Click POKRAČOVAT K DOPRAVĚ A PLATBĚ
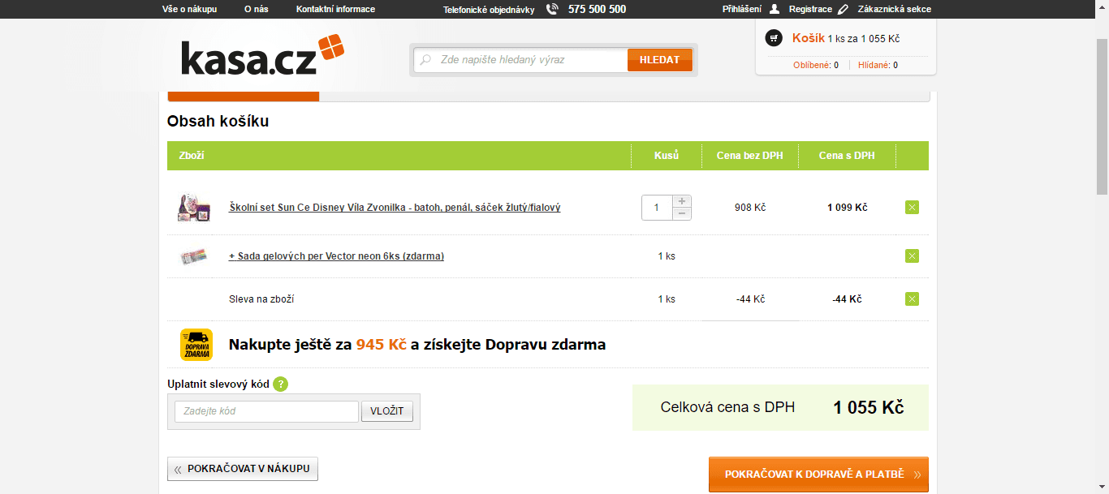1109x494 pixels. 818,475
